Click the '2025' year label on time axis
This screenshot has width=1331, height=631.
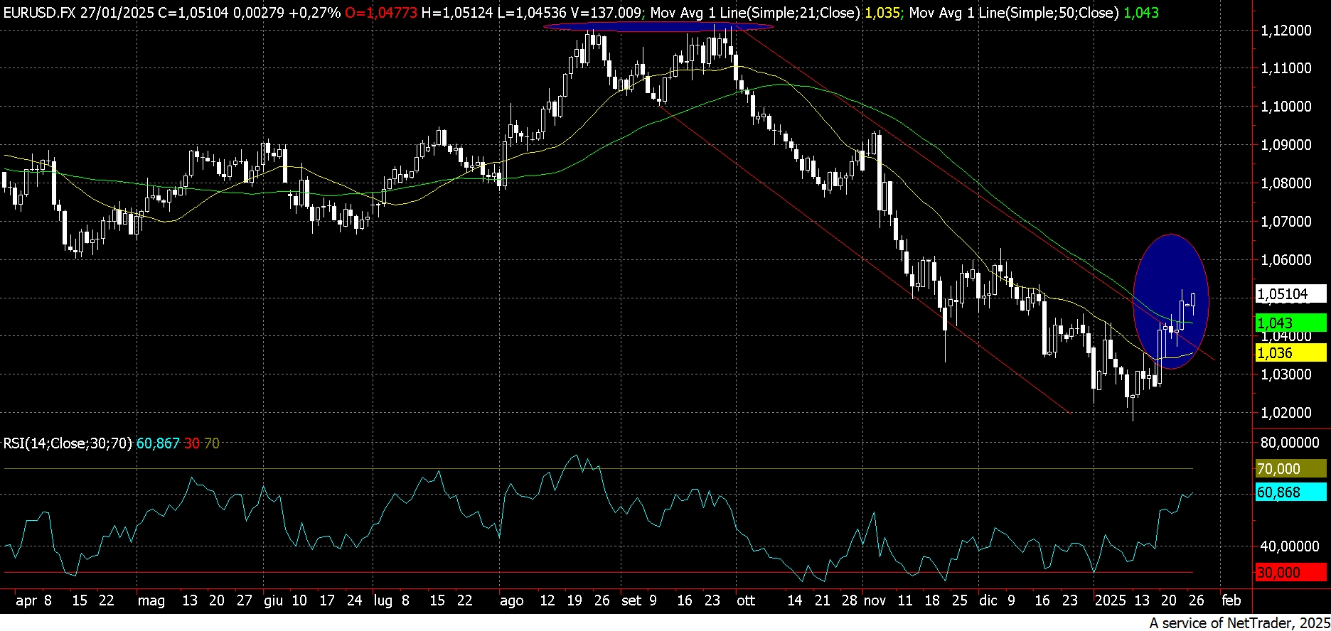(x=1111, y=600)
